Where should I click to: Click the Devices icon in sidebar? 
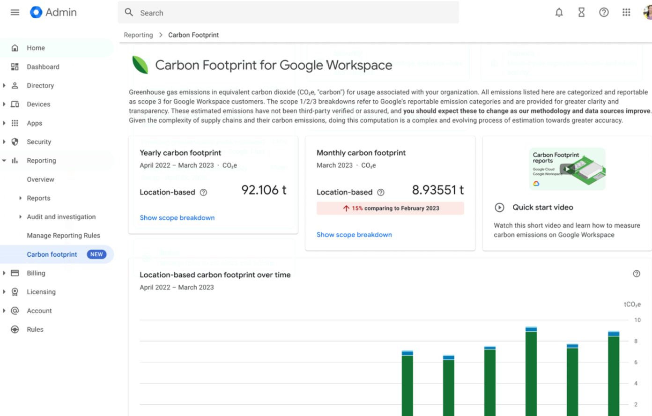coord(15,104)
